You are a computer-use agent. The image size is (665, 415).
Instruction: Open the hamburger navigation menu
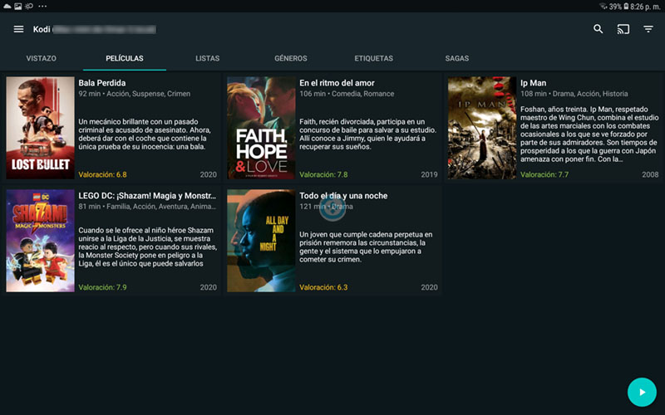(18, 29)
